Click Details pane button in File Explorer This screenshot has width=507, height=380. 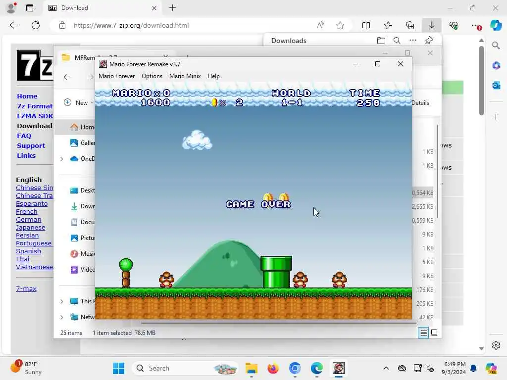pyautogui.click(x=420, y=103)
